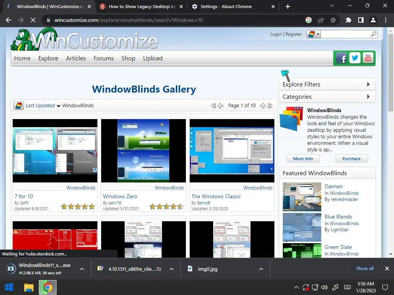Show hidden system tray icons
394x295 pixels.
coord(297,287)
